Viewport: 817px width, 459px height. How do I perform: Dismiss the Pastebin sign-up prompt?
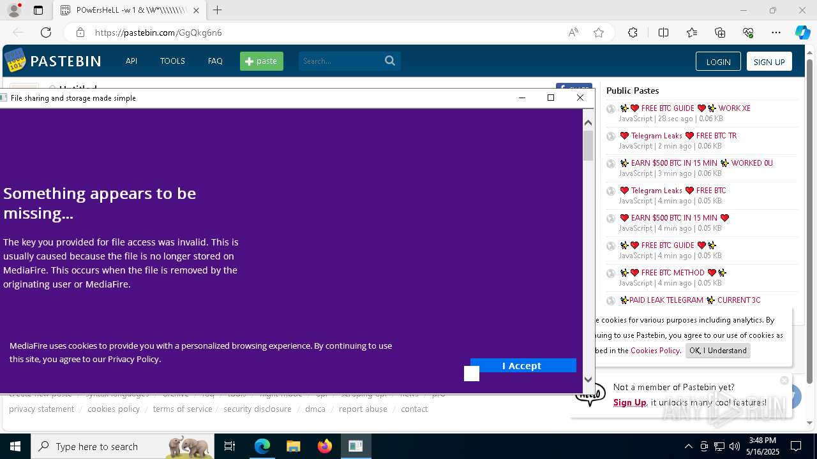(x=784, y=381)
